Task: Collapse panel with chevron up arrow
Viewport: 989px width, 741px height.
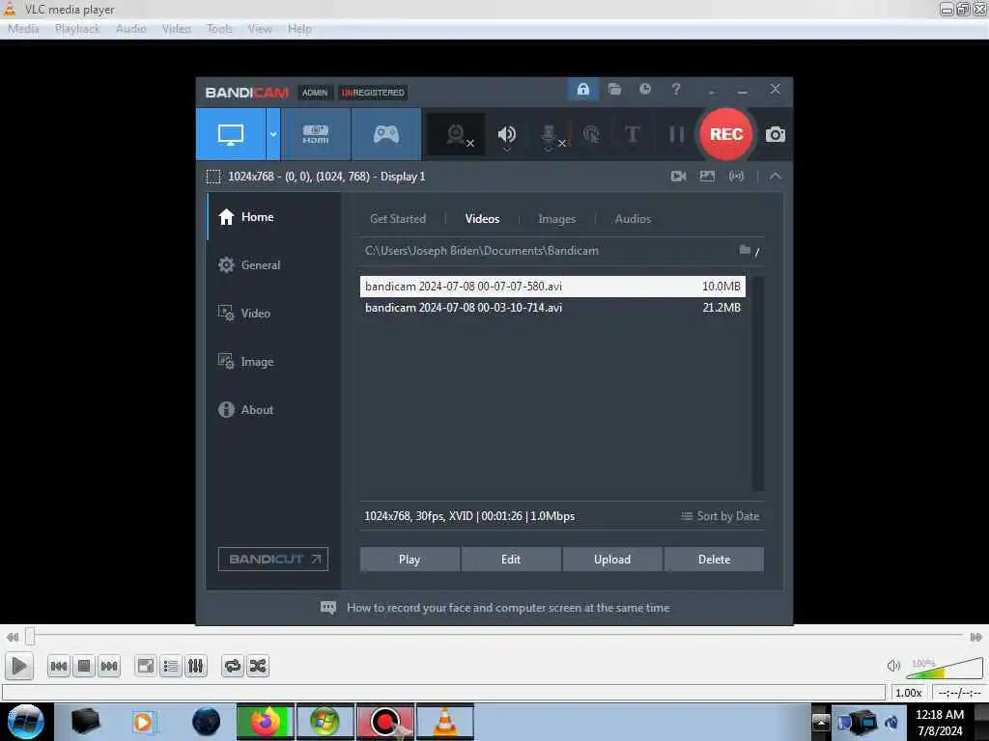Action: click(776, 177)
